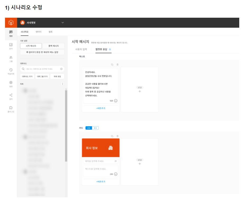244x205 pixels.
Task: Click +버튼추가 under the 회사 정보 card
Action: tap(101, 182)
